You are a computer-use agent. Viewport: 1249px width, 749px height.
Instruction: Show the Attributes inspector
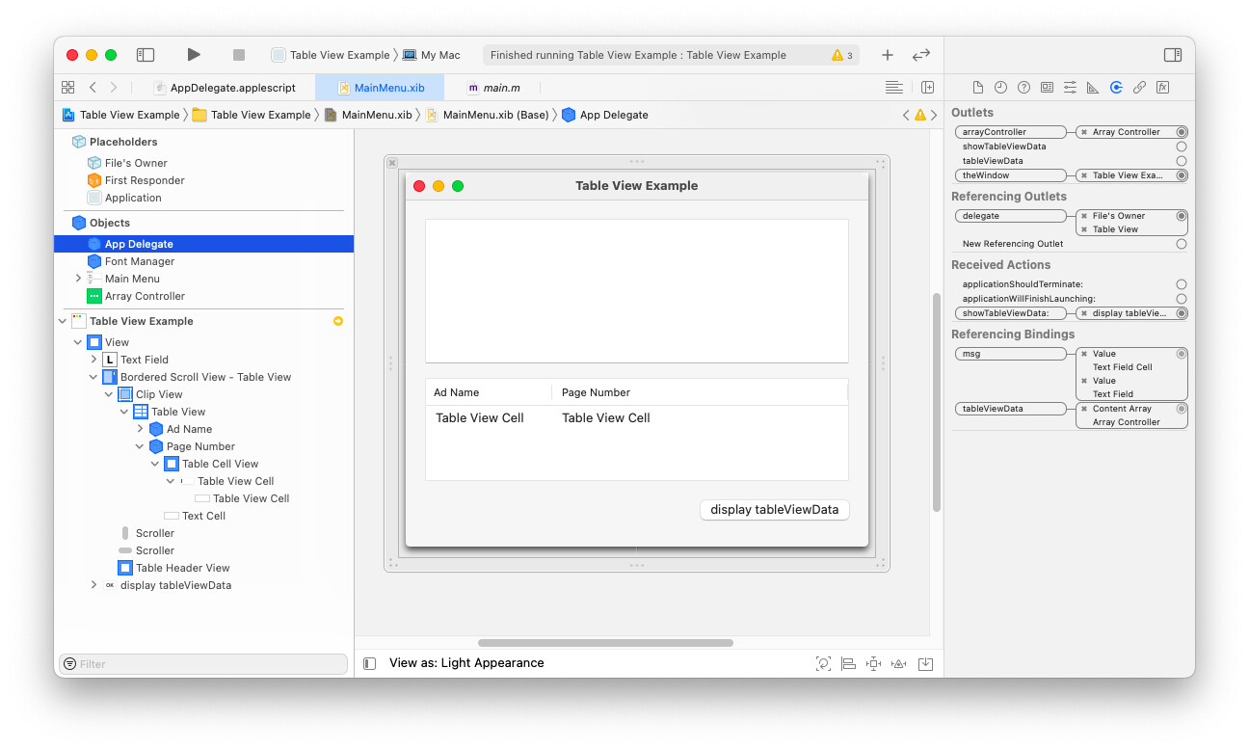point(1070,87)
